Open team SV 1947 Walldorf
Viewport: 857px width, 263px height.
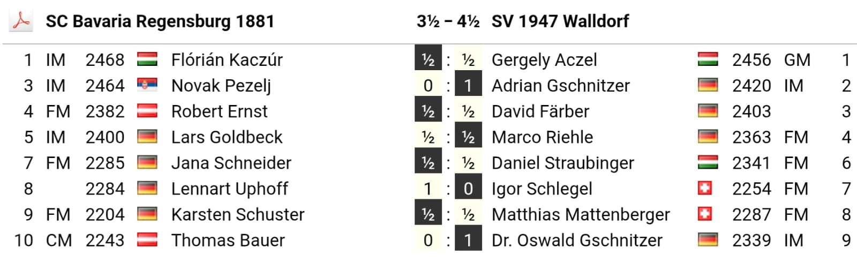point(560,21)
